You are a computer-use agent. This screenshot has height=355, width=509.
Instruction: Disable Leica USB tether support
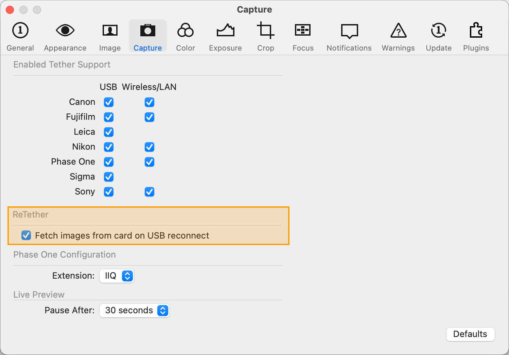click(x=109, y=132)
